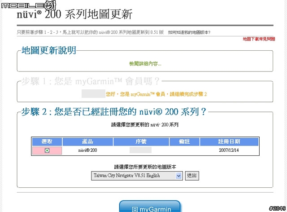This screenshot has height=212, width=287.
Task: Click the 序號 column header
Action: [141, 141]
